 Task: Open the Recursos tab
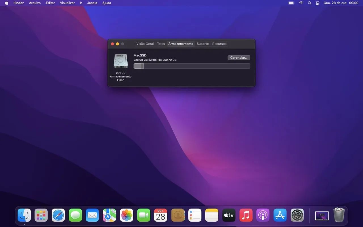219,44
